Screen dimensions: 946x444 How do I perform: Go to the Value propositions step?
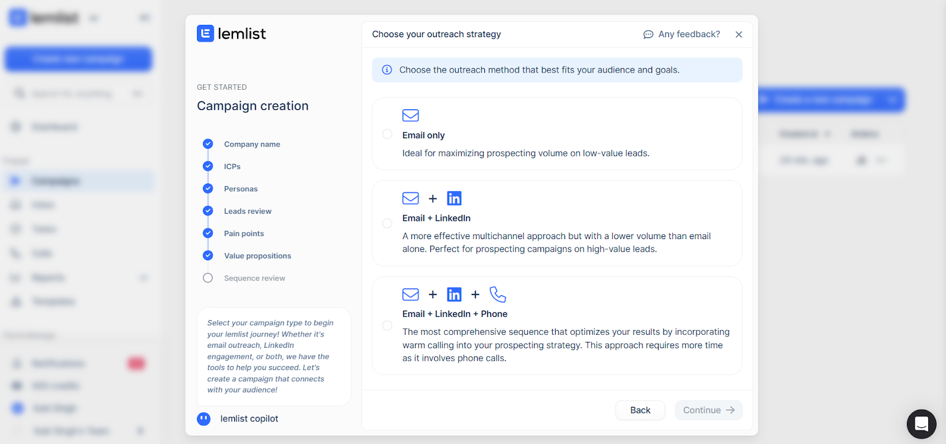pyautogui.click(x=258, y=256)
